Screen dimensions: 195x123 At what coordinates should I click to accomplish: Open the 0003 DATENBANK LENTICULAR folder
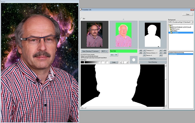(x=180, y=27)
